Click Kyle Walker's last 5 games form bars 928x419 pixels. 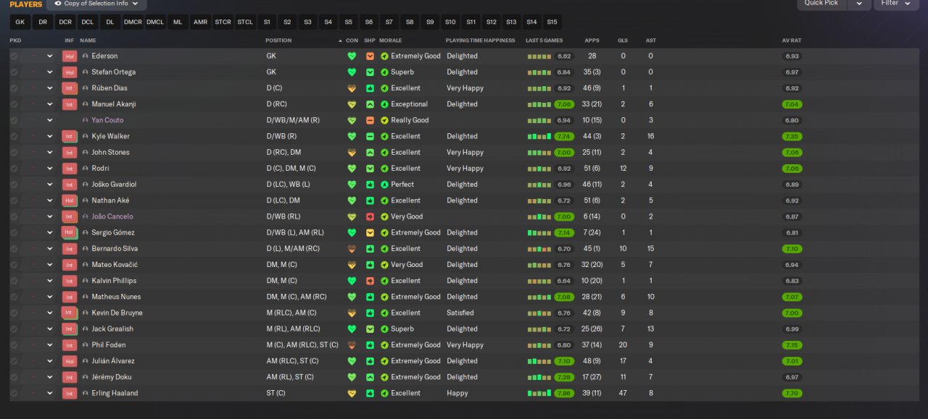(x=539, y=136)
